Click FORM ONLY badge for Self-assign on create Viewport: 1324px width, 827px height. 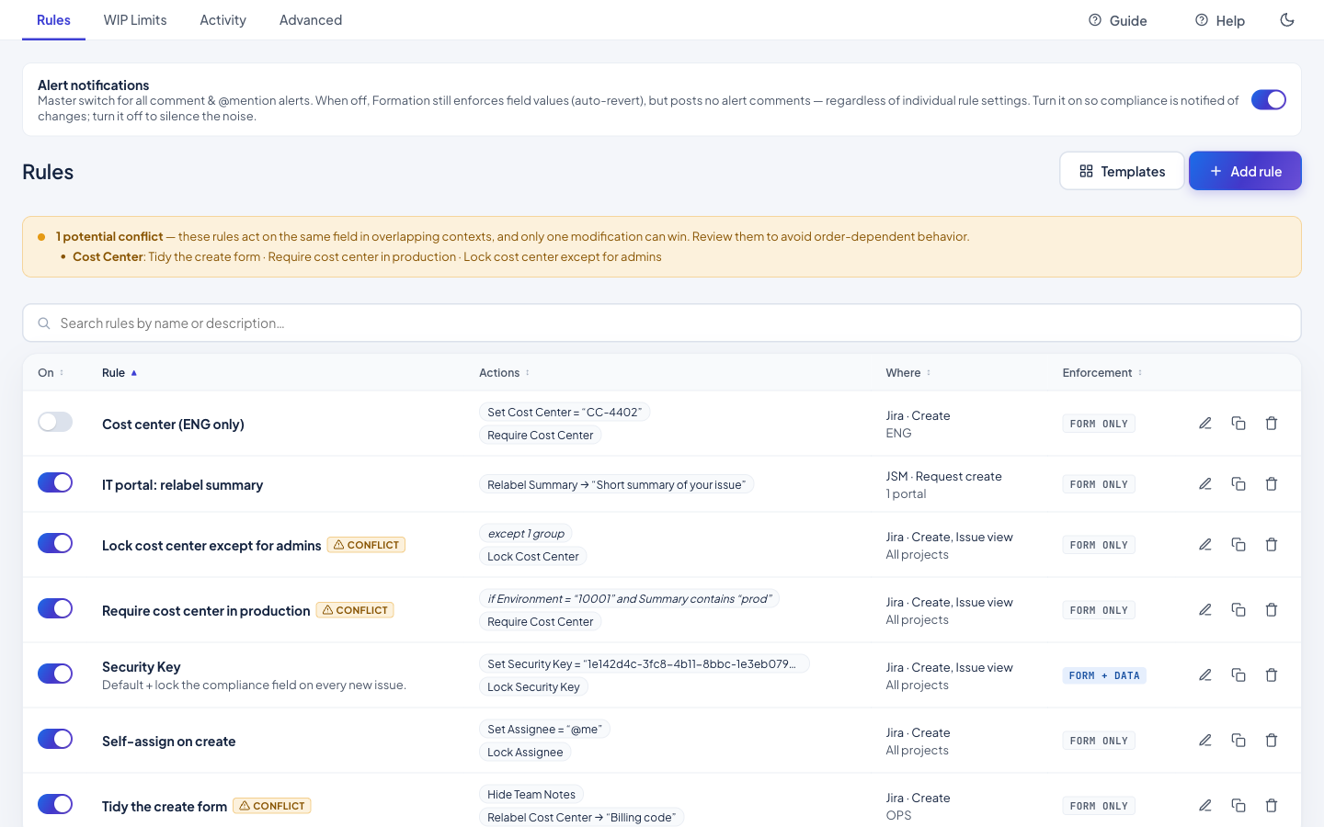pyautogui.click(x=1099, y=741)
